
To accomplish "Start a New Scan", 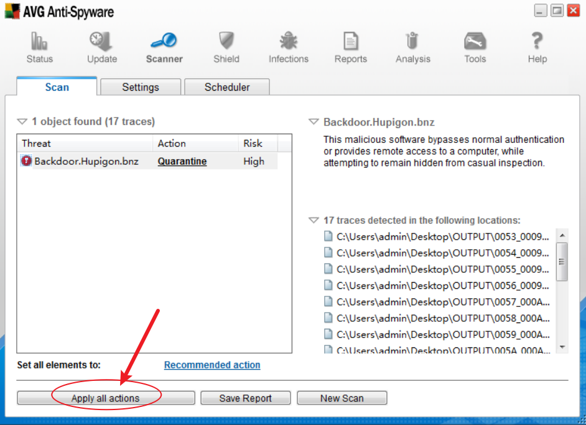I will pyautogui.click(x=342, y=398).
